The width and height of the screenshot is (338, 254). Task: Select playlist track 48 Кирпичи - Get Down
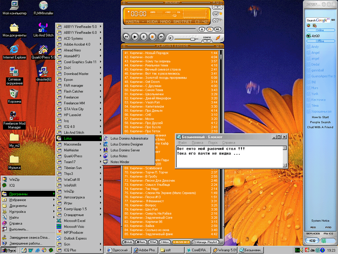click(171, 82)
